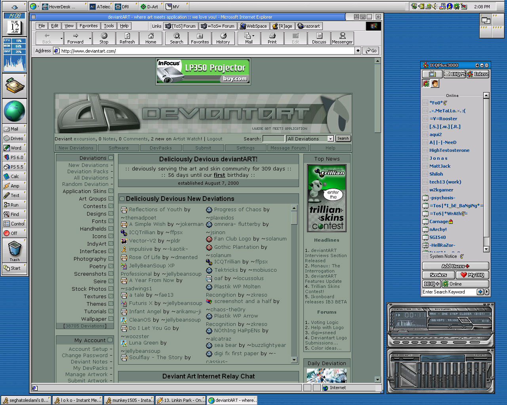Open the History toolbar icon
The image size is (507, 405).
pos(223,38)
